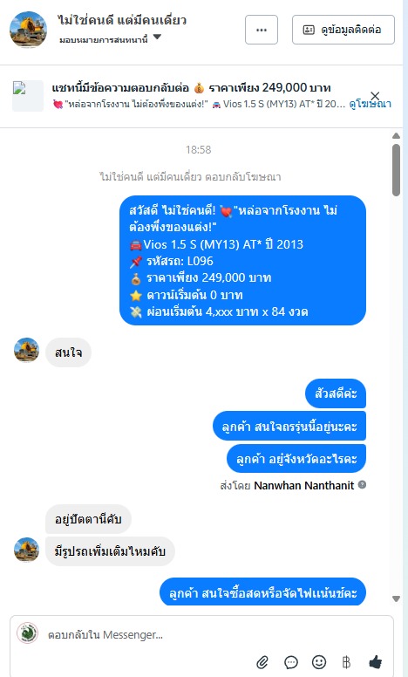This screenshot has width=408, height=677.
Task: Send a thumbs-up like
Action: pyautogui.click(x=375, y=662)
